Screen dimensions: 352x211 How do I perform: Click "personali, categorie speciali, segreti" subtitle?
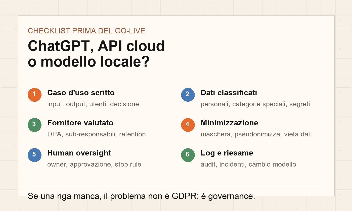255,104
